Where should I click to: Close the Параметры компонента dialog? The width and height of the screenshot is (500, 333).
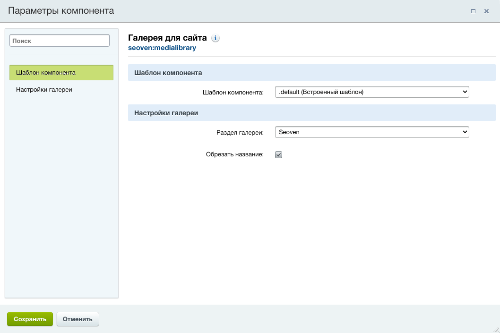point(486,11)
